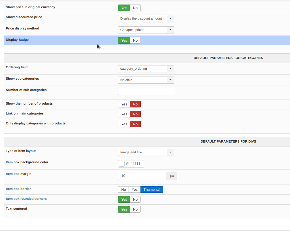
Task: Disable Display Badge with No
Action: coord(135,40)
